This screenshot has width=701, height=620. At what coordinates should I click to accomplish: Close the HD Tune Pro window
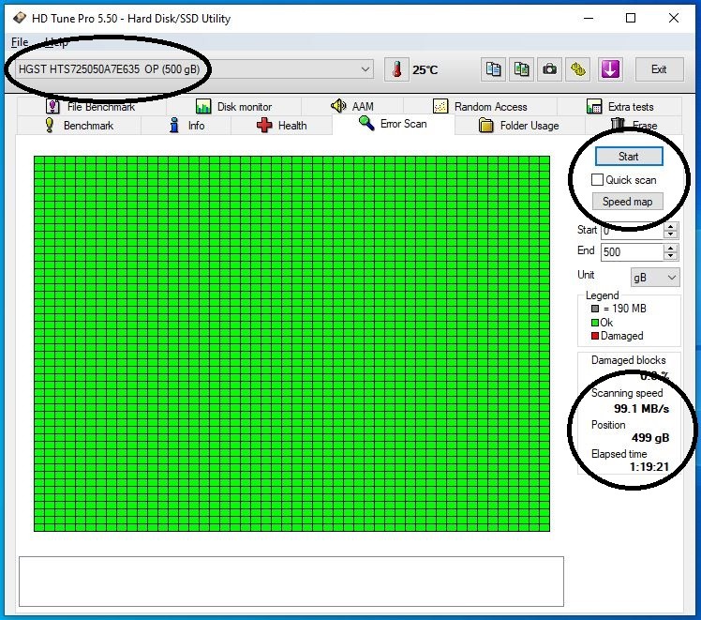point(673,19)
